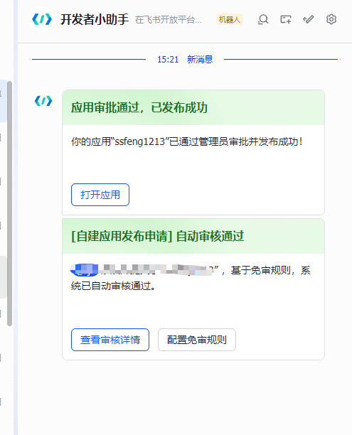Open chat settings gear icon

click(x=331, y=19)
